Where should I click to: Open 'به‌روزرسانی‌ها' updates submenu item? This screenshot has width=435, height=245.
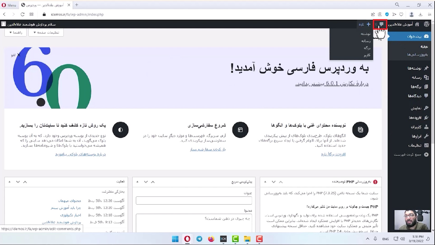coord(417,55)
